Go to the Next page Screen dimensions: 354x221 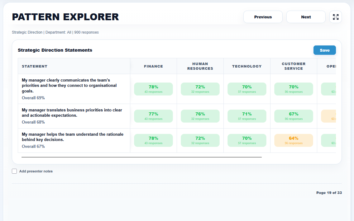[306, 17]
